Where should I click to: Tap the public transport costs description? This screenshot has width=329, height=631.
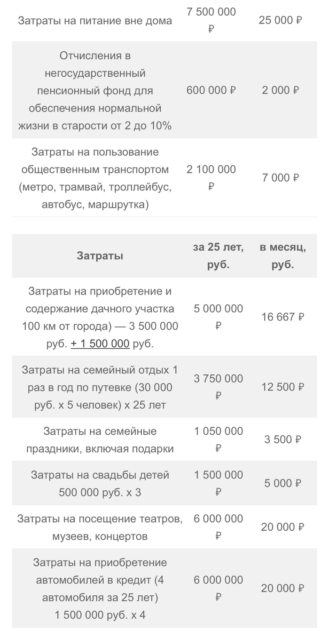tap(95, 178)
